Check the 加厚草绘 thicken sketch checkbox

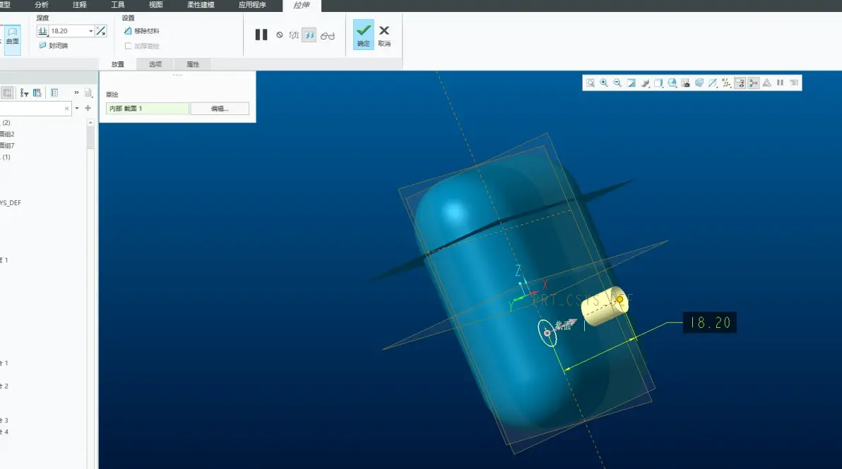pos(142,46)
